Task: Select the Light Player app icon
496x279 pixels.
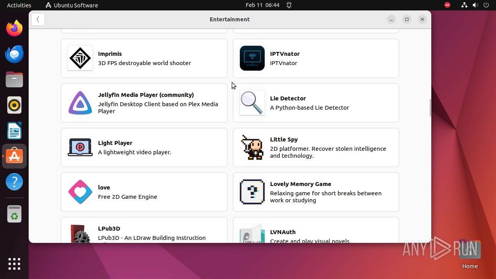Action: pyautogui.click(x=80, y=147)
